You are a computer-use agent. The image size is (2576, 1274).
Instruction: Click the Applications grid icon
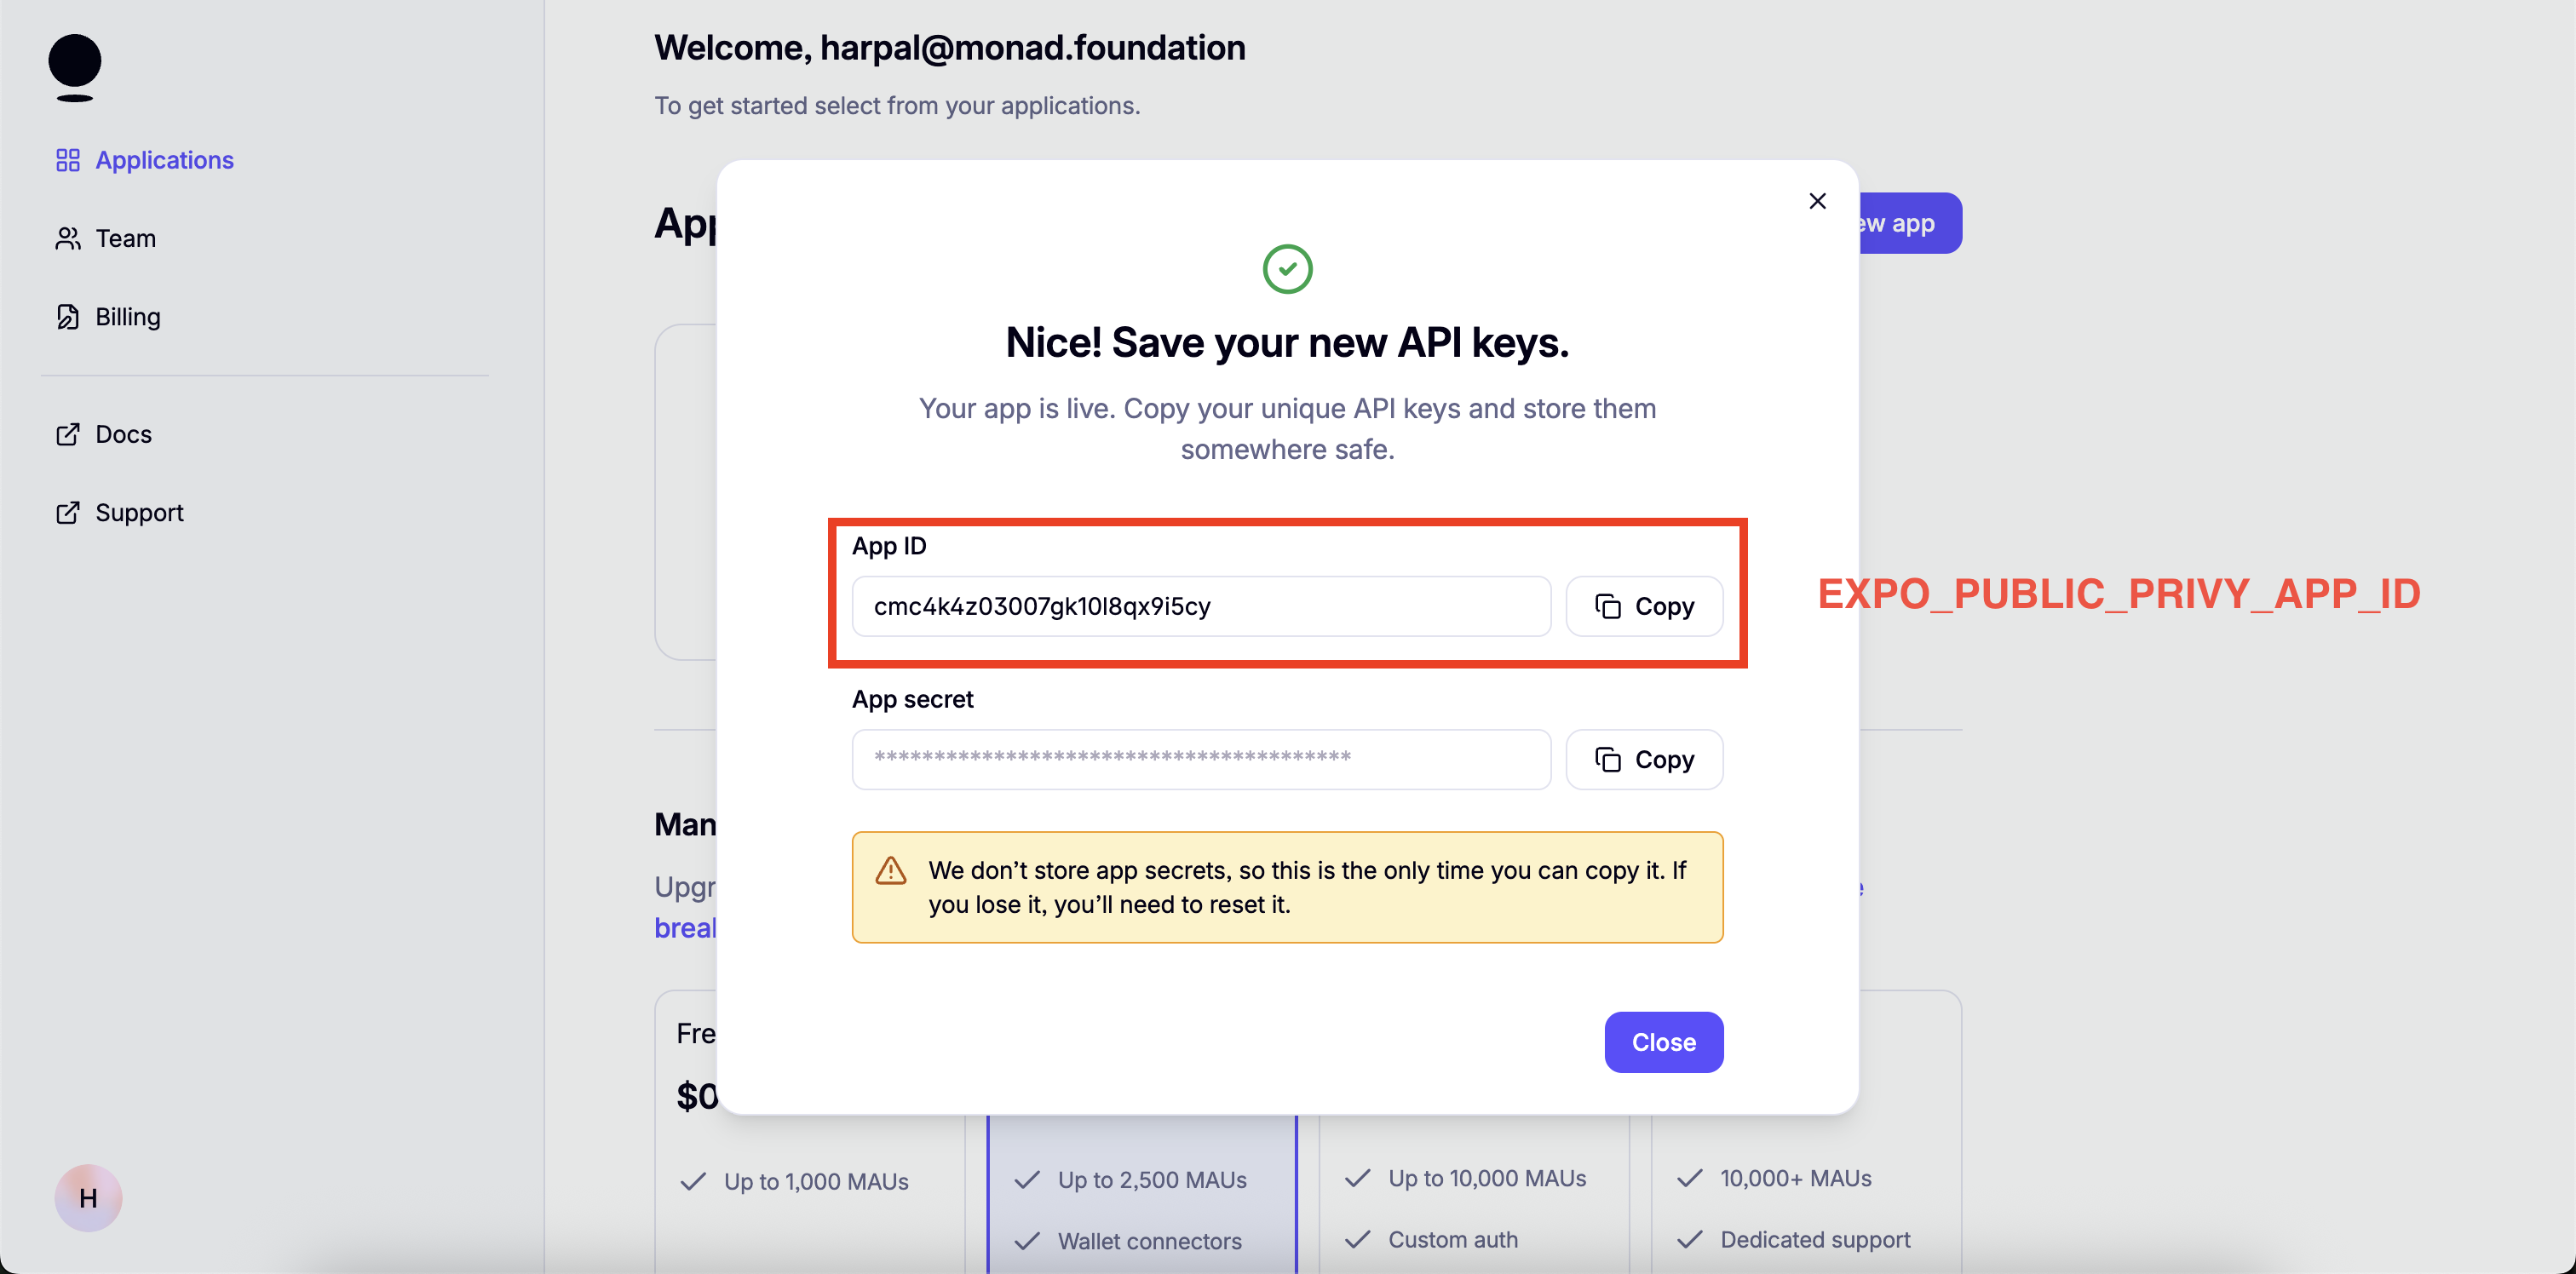pyautogui.click(x=67, y=160)
